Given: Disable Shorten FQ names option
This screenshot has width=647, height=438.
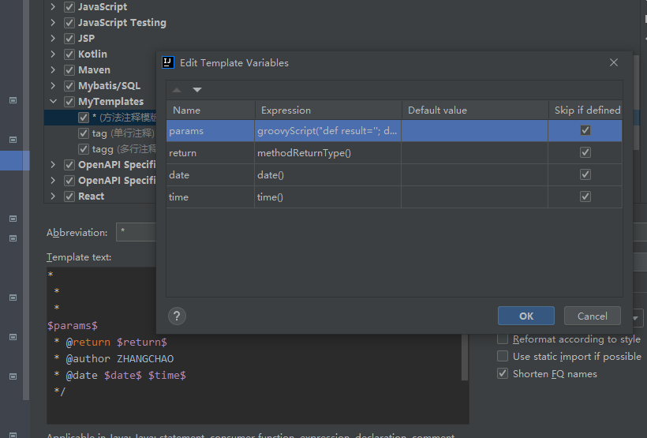Looking at the screenshot, I should [x=502, y=373].
